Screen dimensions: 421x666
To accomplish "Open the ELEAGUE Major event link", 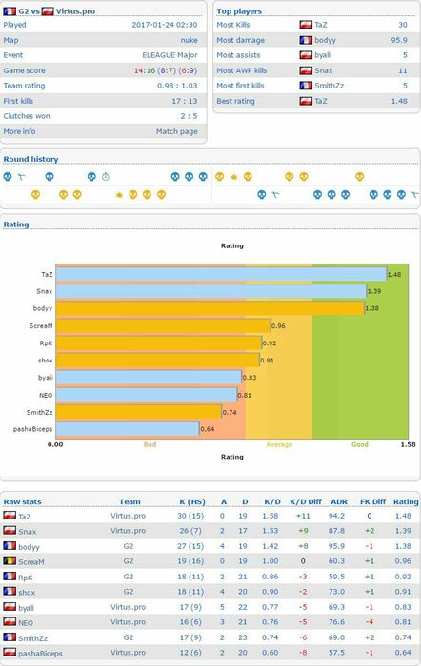I will coord(170,55).
